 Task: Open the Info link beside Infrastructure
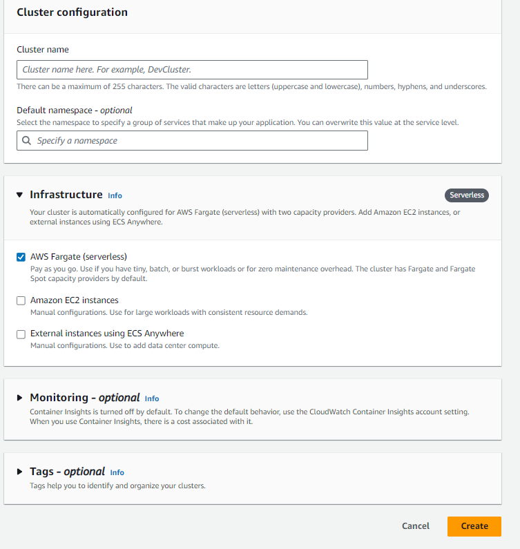click(115, 196)
